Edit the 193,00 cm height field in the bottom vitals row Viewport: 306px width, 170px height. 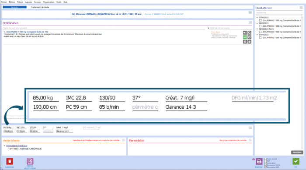[x=8, y=131]
